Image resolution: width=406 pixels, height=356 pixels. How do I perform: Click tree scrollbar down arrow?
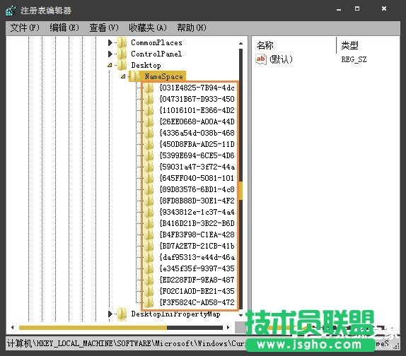point(240,315)
